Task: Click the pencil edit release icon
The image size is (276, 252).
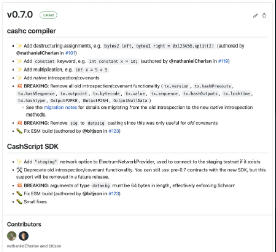Action: point(256,16)
